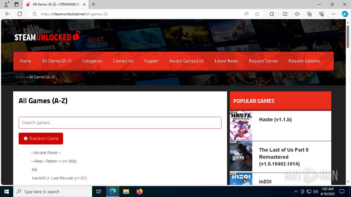This screenshot has width=351, height=197.
Task: Open The Last of Us Part II title
Action: [284, 157]
